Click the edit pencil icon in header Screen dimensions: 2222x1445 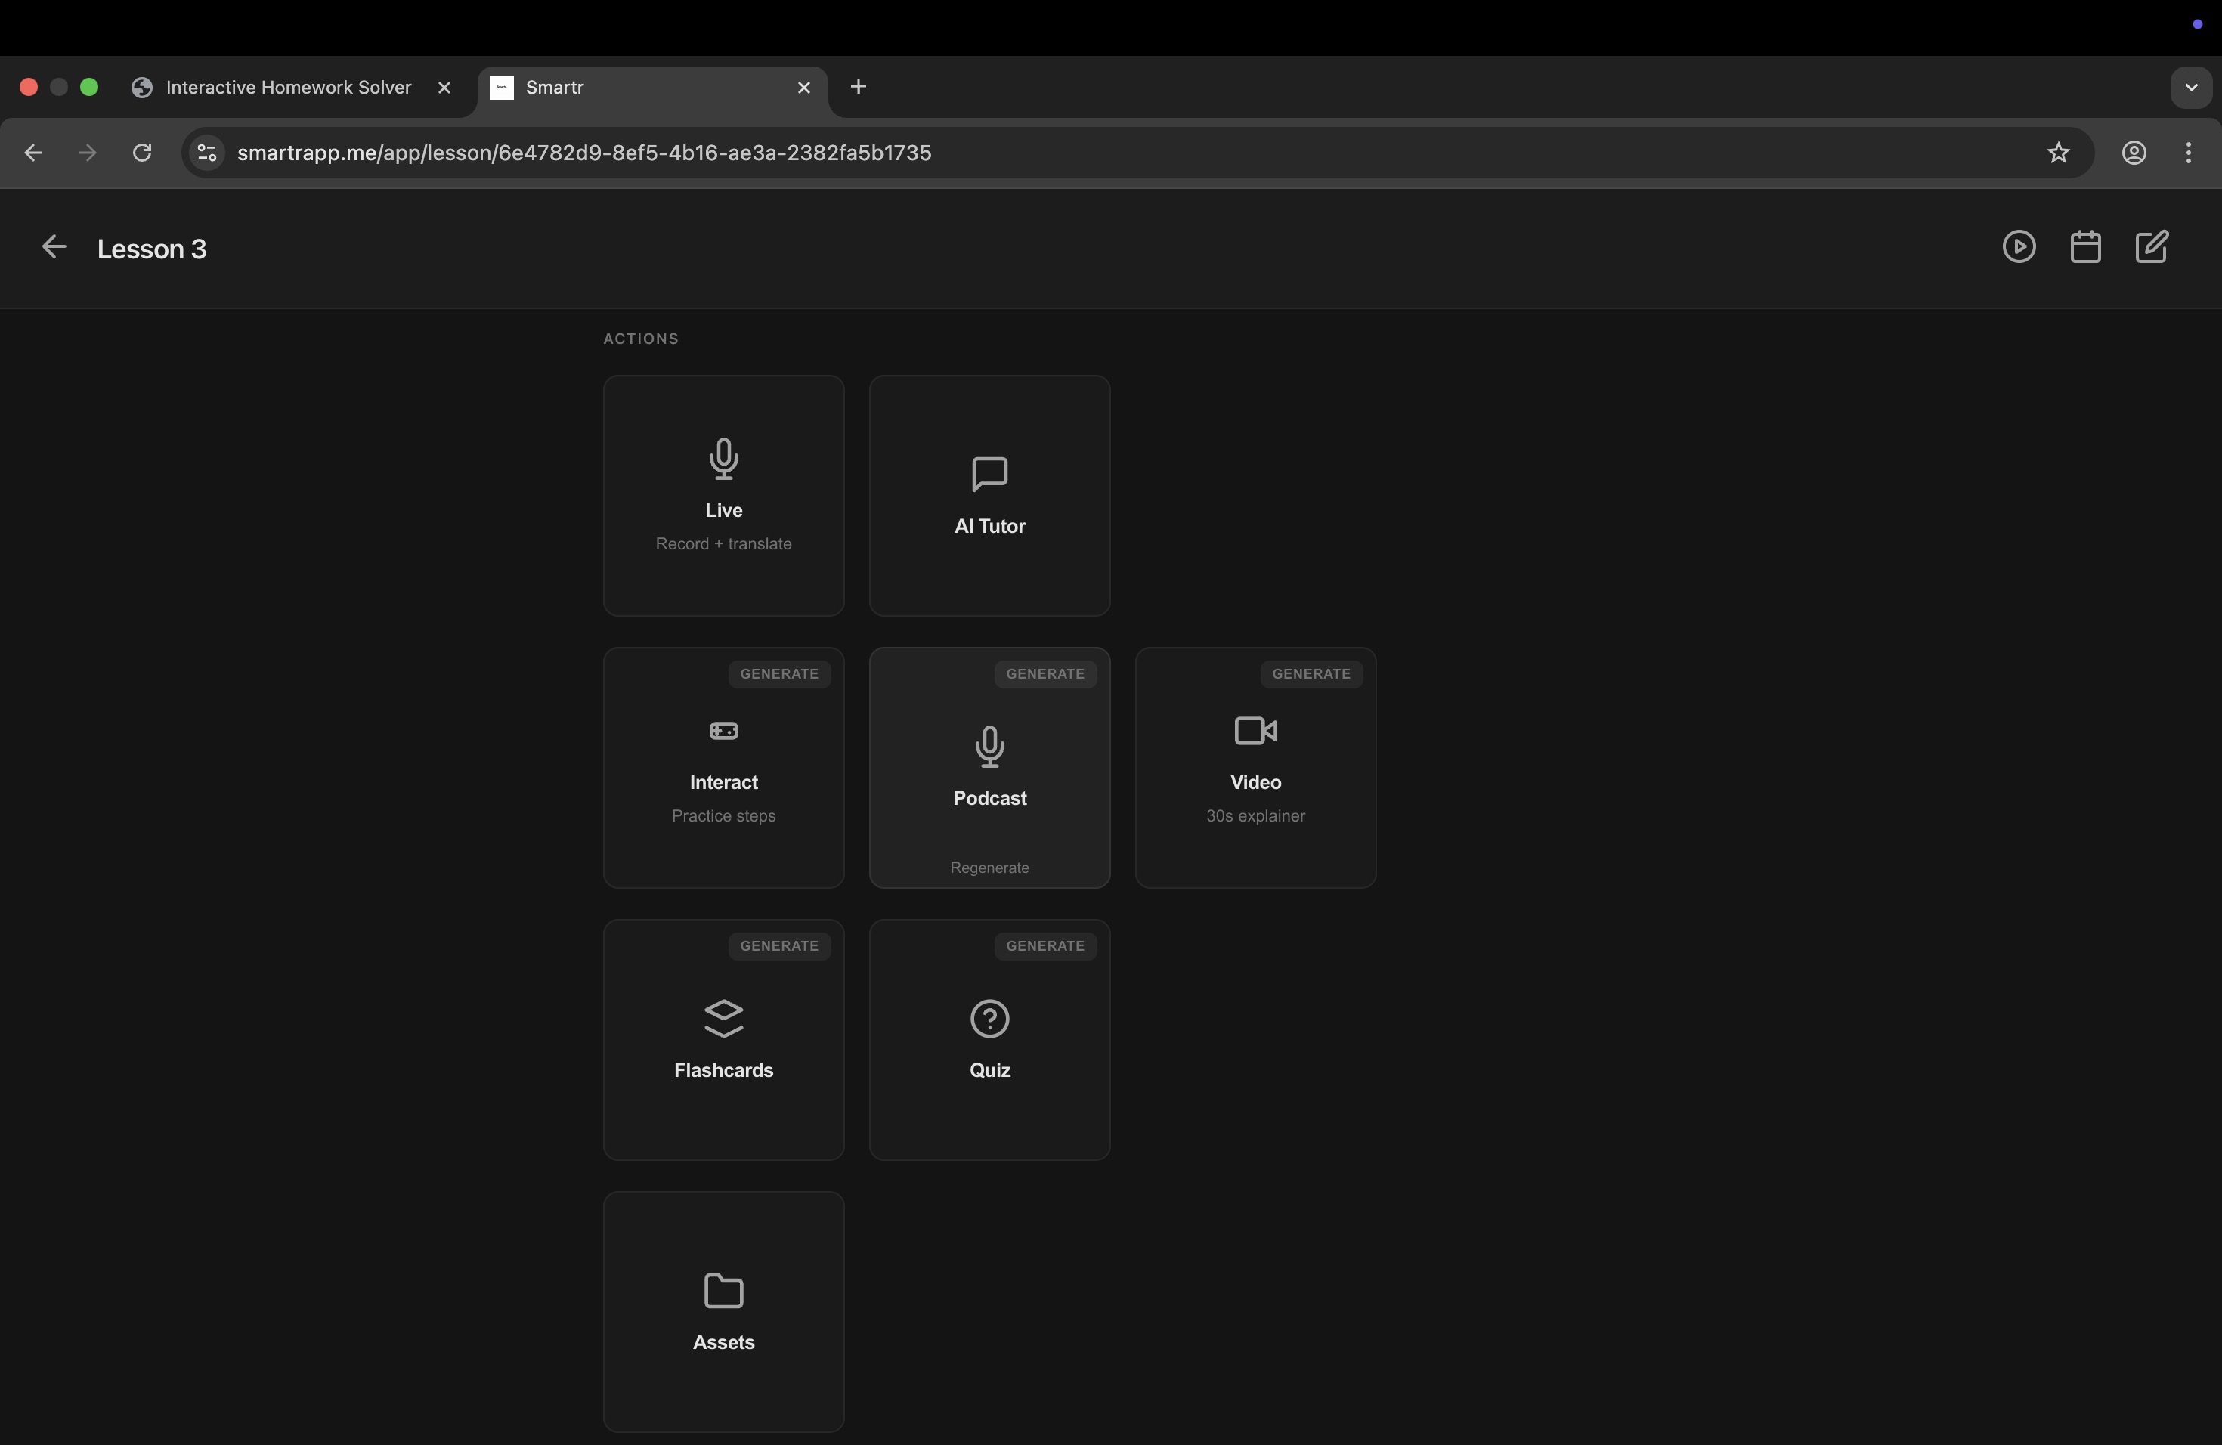2151,247
